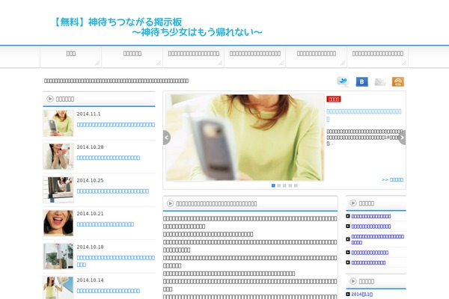Open the thumbnail for the 2014.11.1 post

point(58,123)
